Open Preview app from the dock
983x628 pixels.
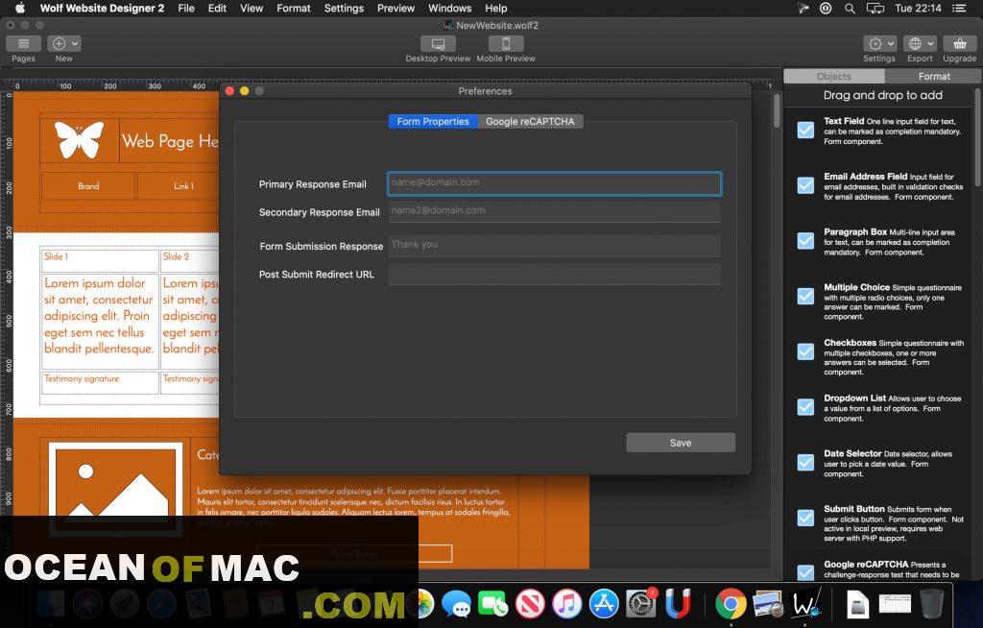768,604
